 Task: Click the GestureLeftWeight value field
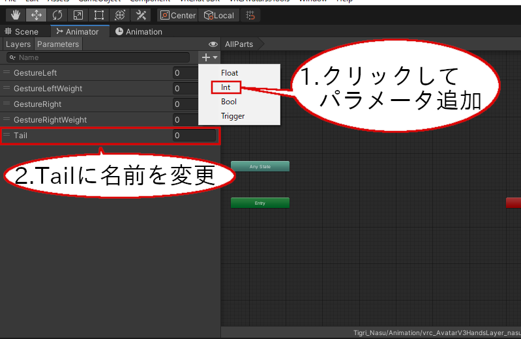coord(185,89)
